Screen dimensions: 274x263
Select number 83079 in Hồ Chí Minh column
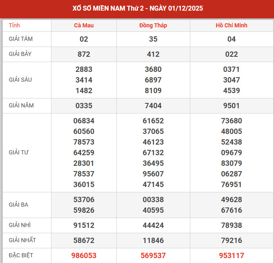click(x=232, y=163)
